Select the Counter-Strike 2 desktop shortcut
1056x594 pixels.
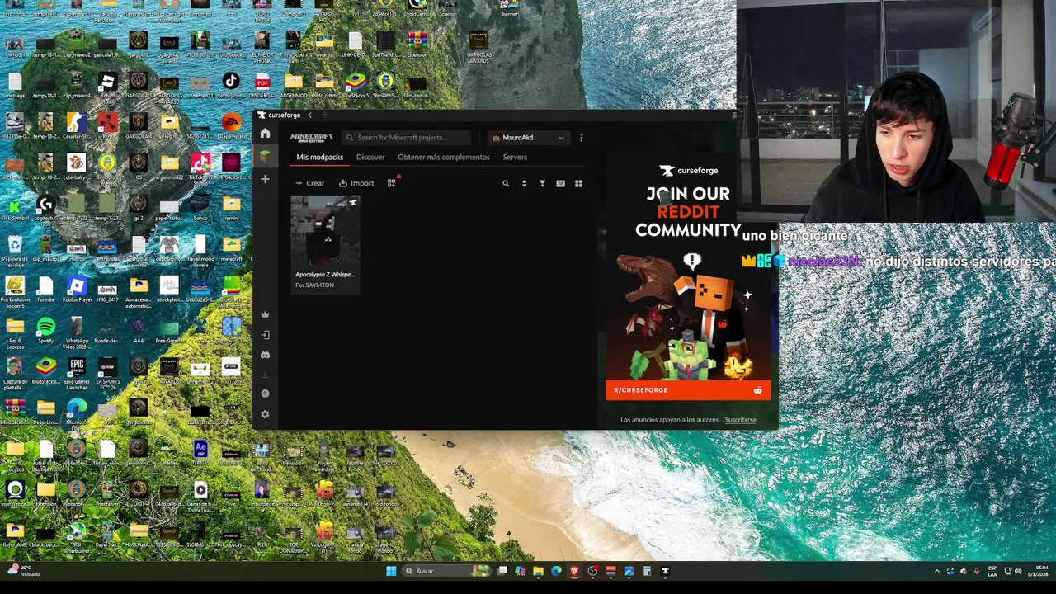click(x=77, y=126)
